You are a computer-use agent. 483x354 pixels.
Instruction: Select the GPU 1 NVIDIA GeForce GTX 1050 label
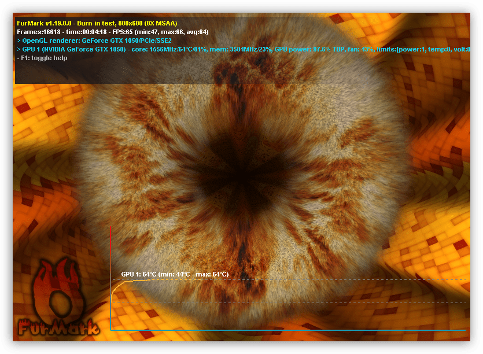point(74,49)
